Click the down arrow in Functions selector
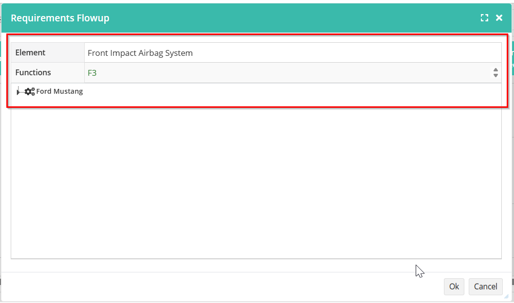 point(496,75)
